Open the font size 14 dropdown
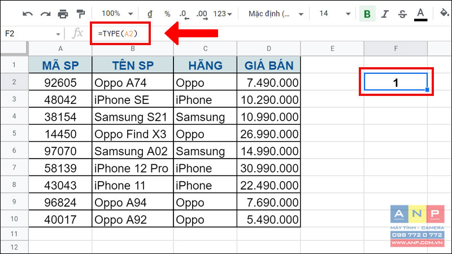 point(334,14)
